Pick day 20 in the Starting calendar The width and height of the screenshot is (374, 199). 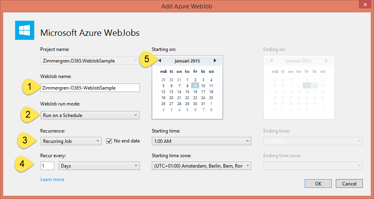[171, 98]
